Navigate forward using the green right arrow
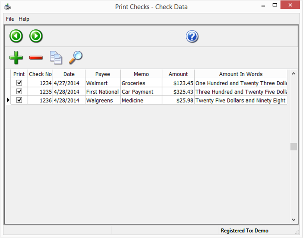This screenshot has height=238, width=303. click(x=36, y=36)
